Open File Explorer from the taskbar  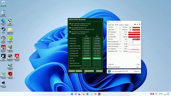click(x=84, y=94)
